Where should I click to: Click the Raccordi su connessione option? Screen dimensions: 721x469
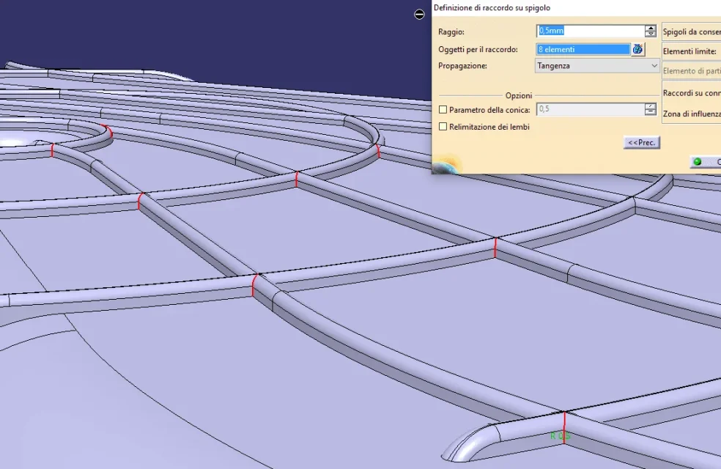(691, 93)
